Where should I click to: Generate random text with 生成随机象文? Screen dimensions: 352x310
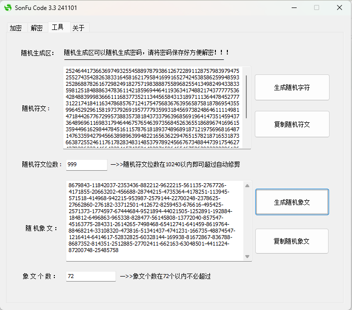tap(292, 202)
